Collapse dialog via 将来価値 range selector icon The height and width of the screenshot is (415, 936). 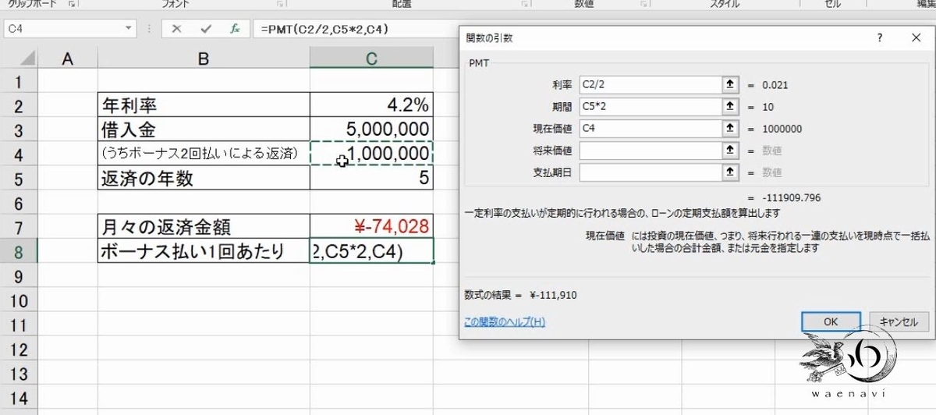pyautogui.click(x=731, y=151)
